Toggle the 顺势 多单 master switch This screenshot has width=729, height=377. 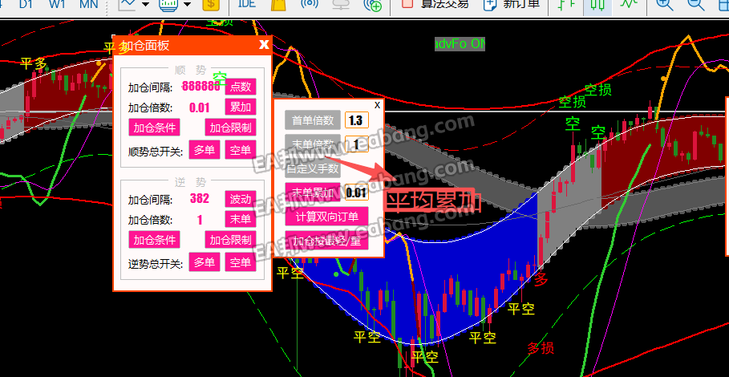click(204, 150)
